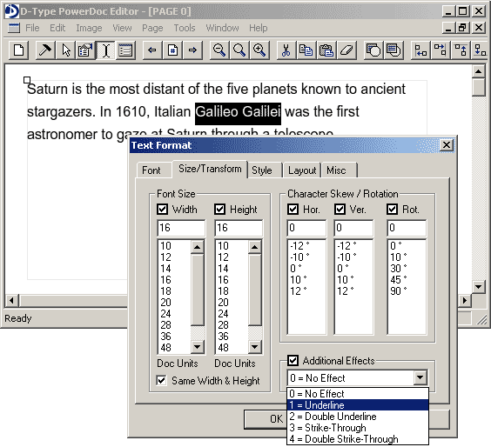Go to previous page arrow icon
The image size is (491, 447).
tap(152, 50)
